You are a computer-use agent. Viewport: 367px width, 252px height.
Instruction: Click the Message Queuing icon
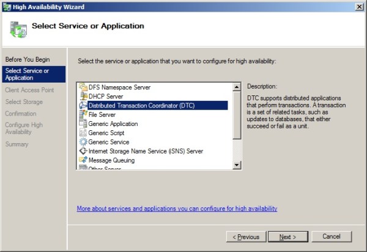(83, 160)
